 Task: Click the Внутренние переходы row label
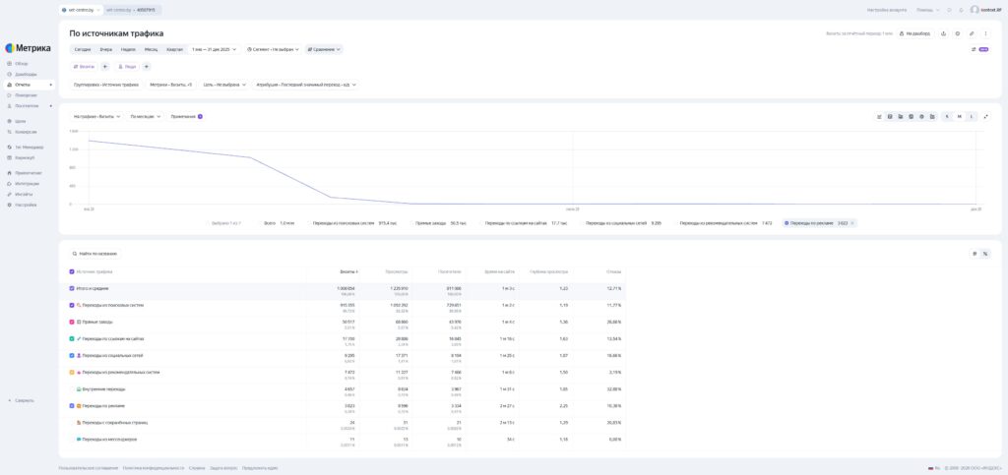pos(103,389)
